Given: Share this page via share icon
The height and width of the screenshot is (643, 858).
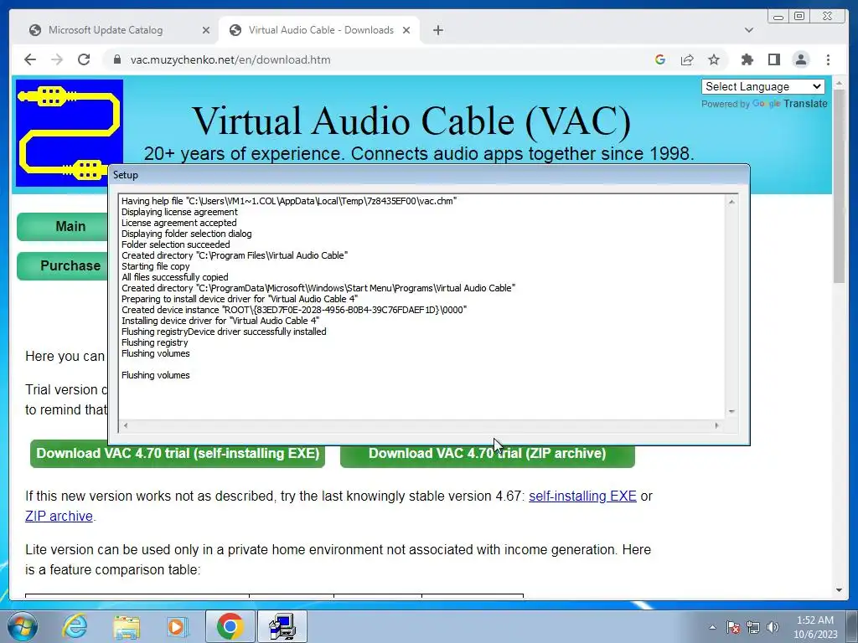Looking at the screenshot, I should 687,59.
